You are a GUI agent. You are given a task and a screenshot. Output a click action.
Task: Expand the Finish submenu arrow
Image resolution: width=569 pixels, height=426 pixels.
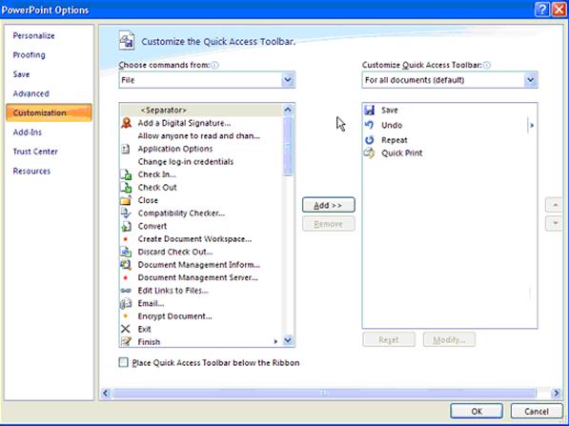click(275, 341)
